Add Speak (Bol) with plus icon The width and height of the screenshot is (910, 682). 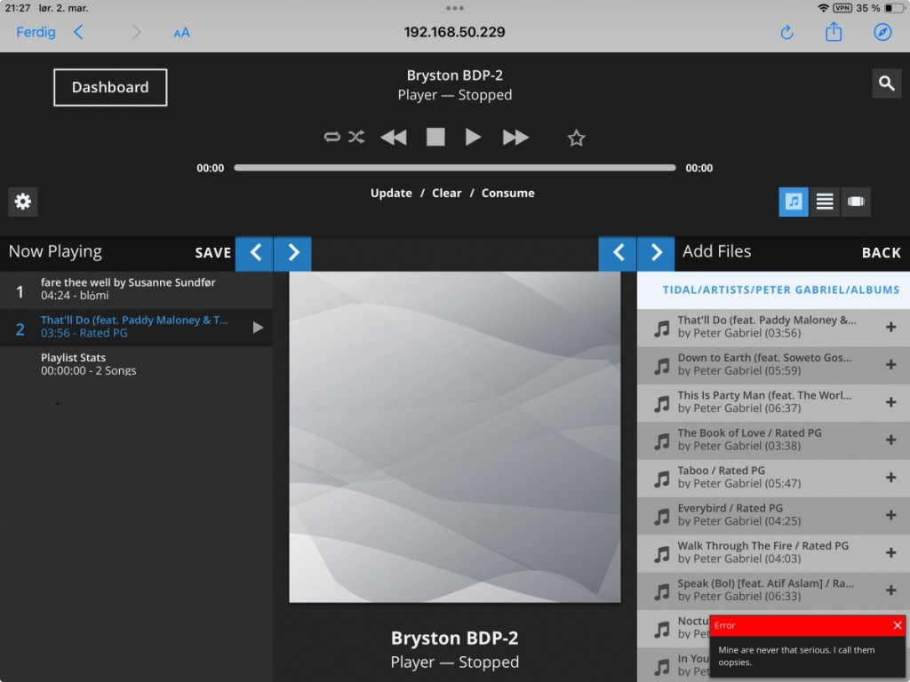click(x=890, y=591)
